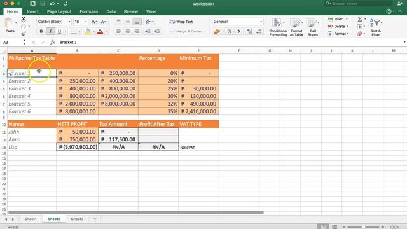The height and width of the screenshot is (229, 407).
Task: Open Cell Styles gallery
Action: tap(313, 27)
